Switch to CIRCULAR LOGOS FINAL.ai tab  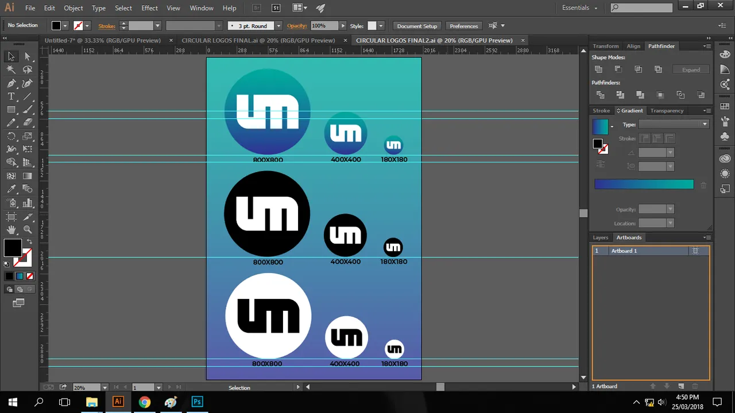258,40
